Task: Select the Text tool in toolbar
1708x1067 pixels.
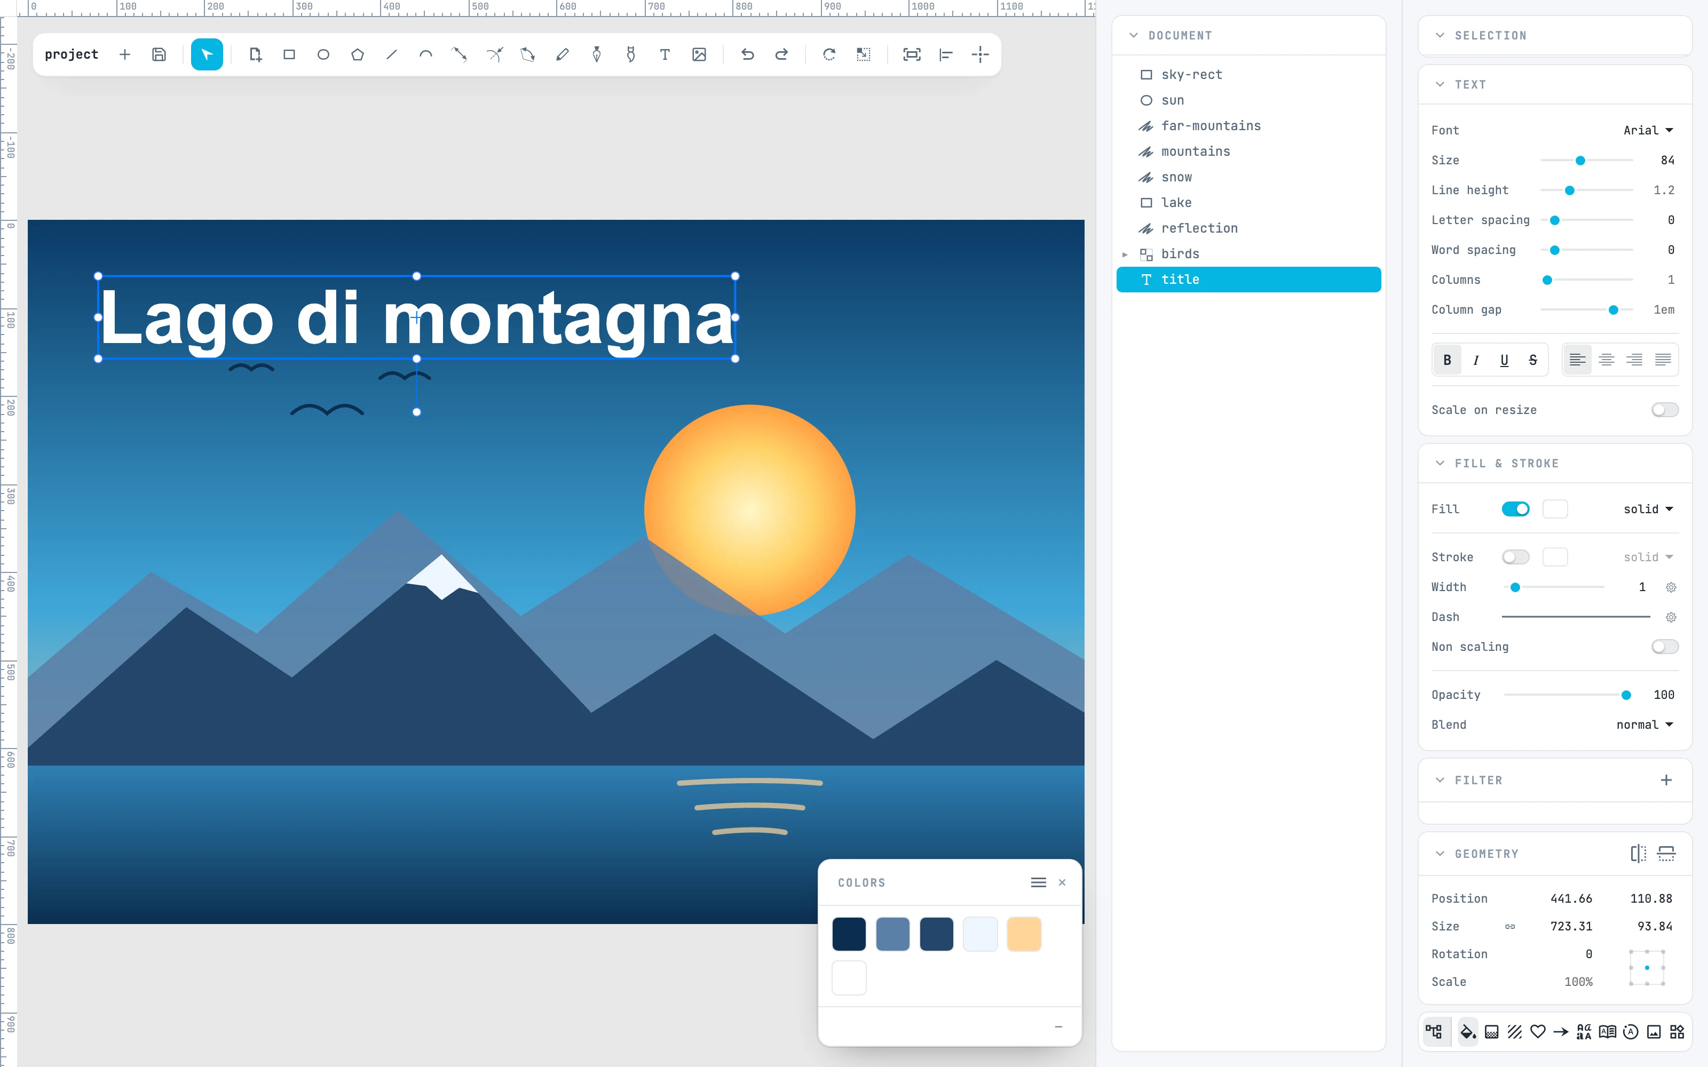Action: [665, 54]
